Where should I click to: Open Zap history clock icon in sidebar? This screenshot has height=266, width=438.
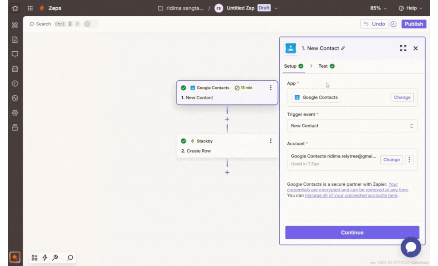pyautogui.click(x=15, y=84)
